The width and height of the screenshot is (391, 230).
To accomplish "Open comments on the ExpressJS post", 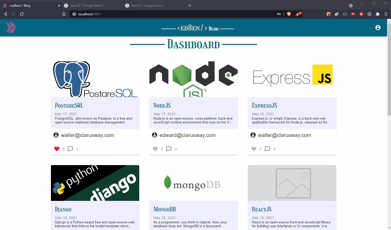I will (267, 149).
